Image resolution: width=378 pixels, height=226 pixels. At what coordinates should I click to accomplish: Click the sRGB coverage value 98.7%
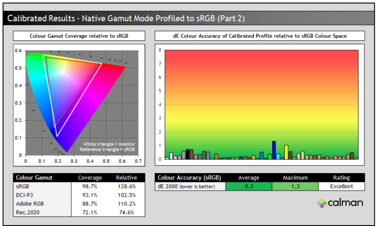(90, 187)
